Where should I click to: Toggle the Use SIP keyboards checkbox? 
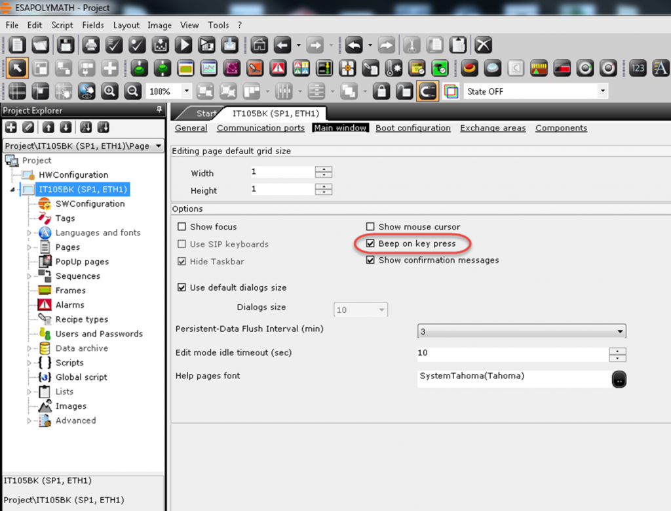click(x=182, y=244)
